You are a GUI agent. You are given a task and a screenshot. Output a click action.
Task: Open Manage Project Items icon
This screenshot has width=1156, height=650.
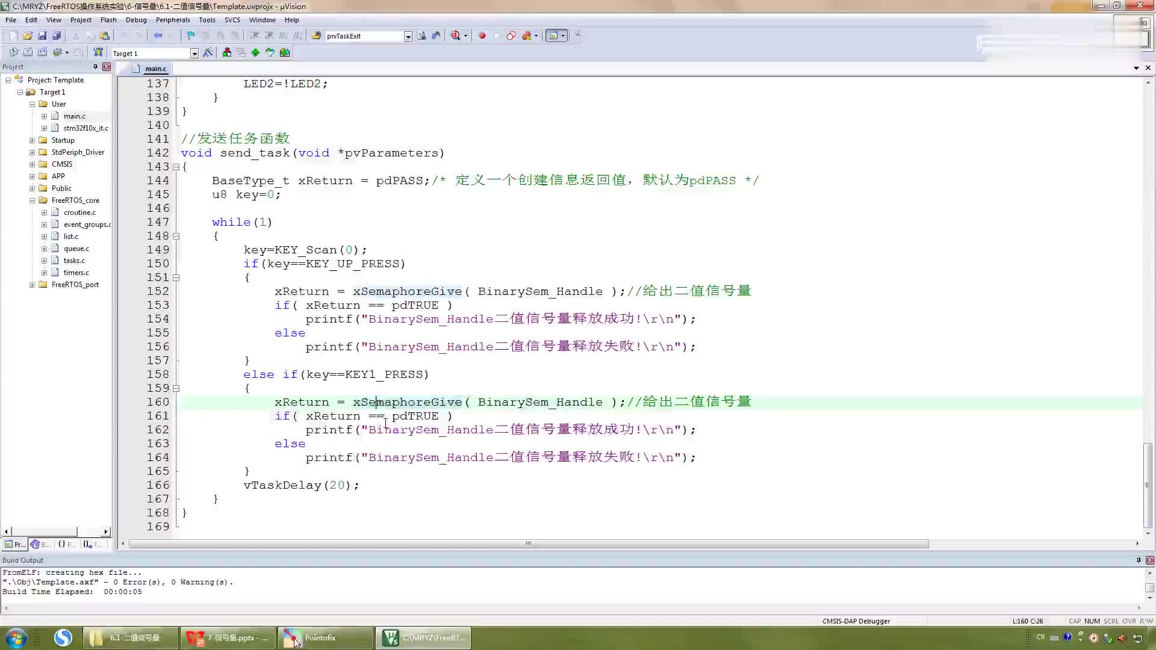226,52
